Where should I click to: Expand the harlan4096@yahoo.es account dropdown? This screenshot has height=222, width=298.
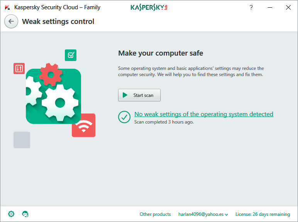click(x=203, y=214)
